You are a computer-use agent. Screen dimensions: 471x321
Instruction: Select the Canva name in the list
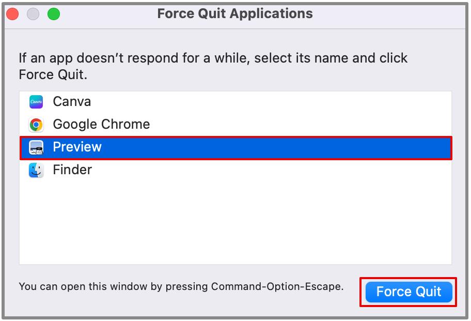tap(72, 102)
